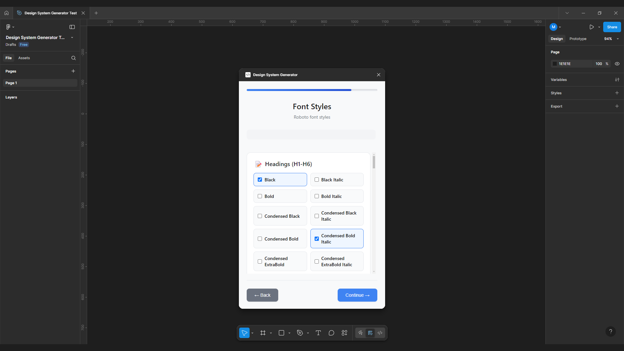Select the Comment tool
This screenshot has width=624, height=351.
[x=331, y=333]
